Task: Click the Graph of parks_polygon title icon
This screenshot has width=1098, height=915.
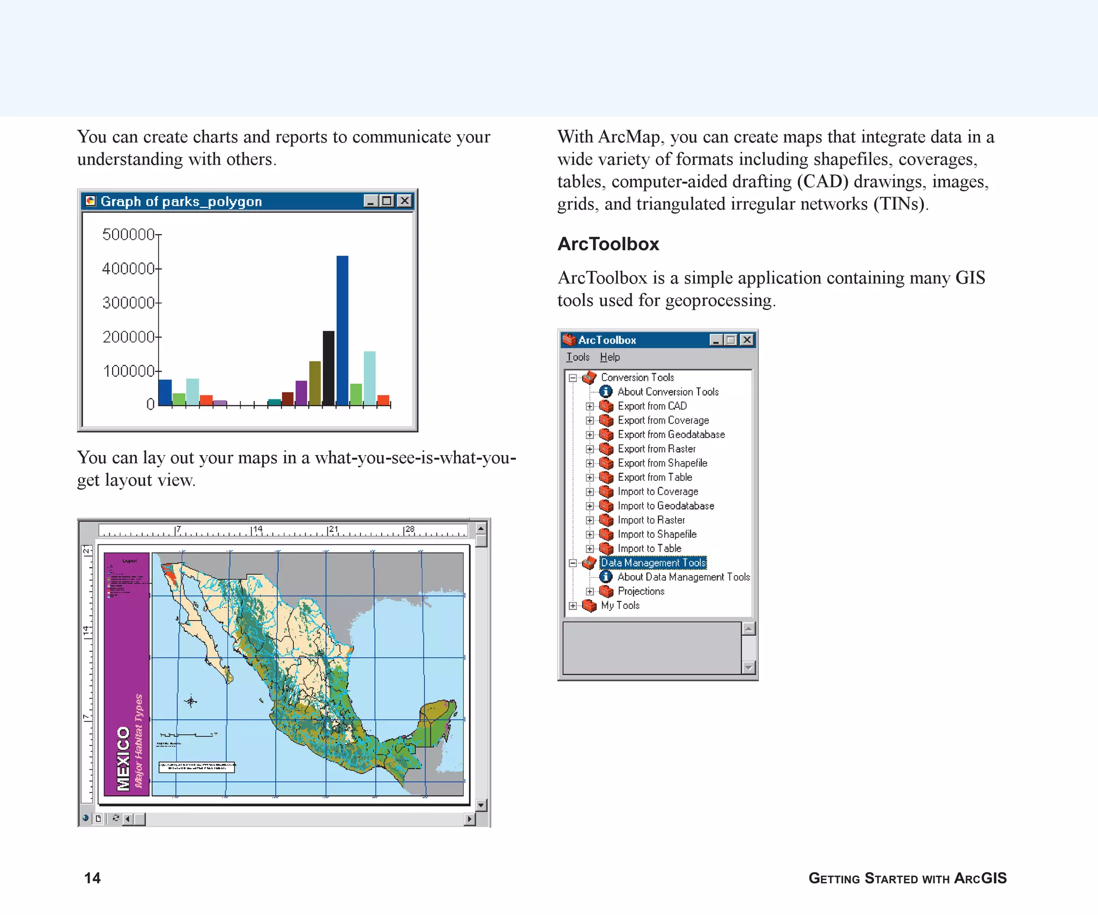Action: (91, 201)
